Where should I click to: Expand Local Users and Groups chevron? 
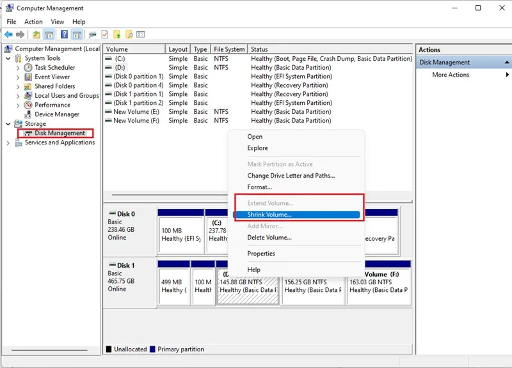[x=18, y=96]
